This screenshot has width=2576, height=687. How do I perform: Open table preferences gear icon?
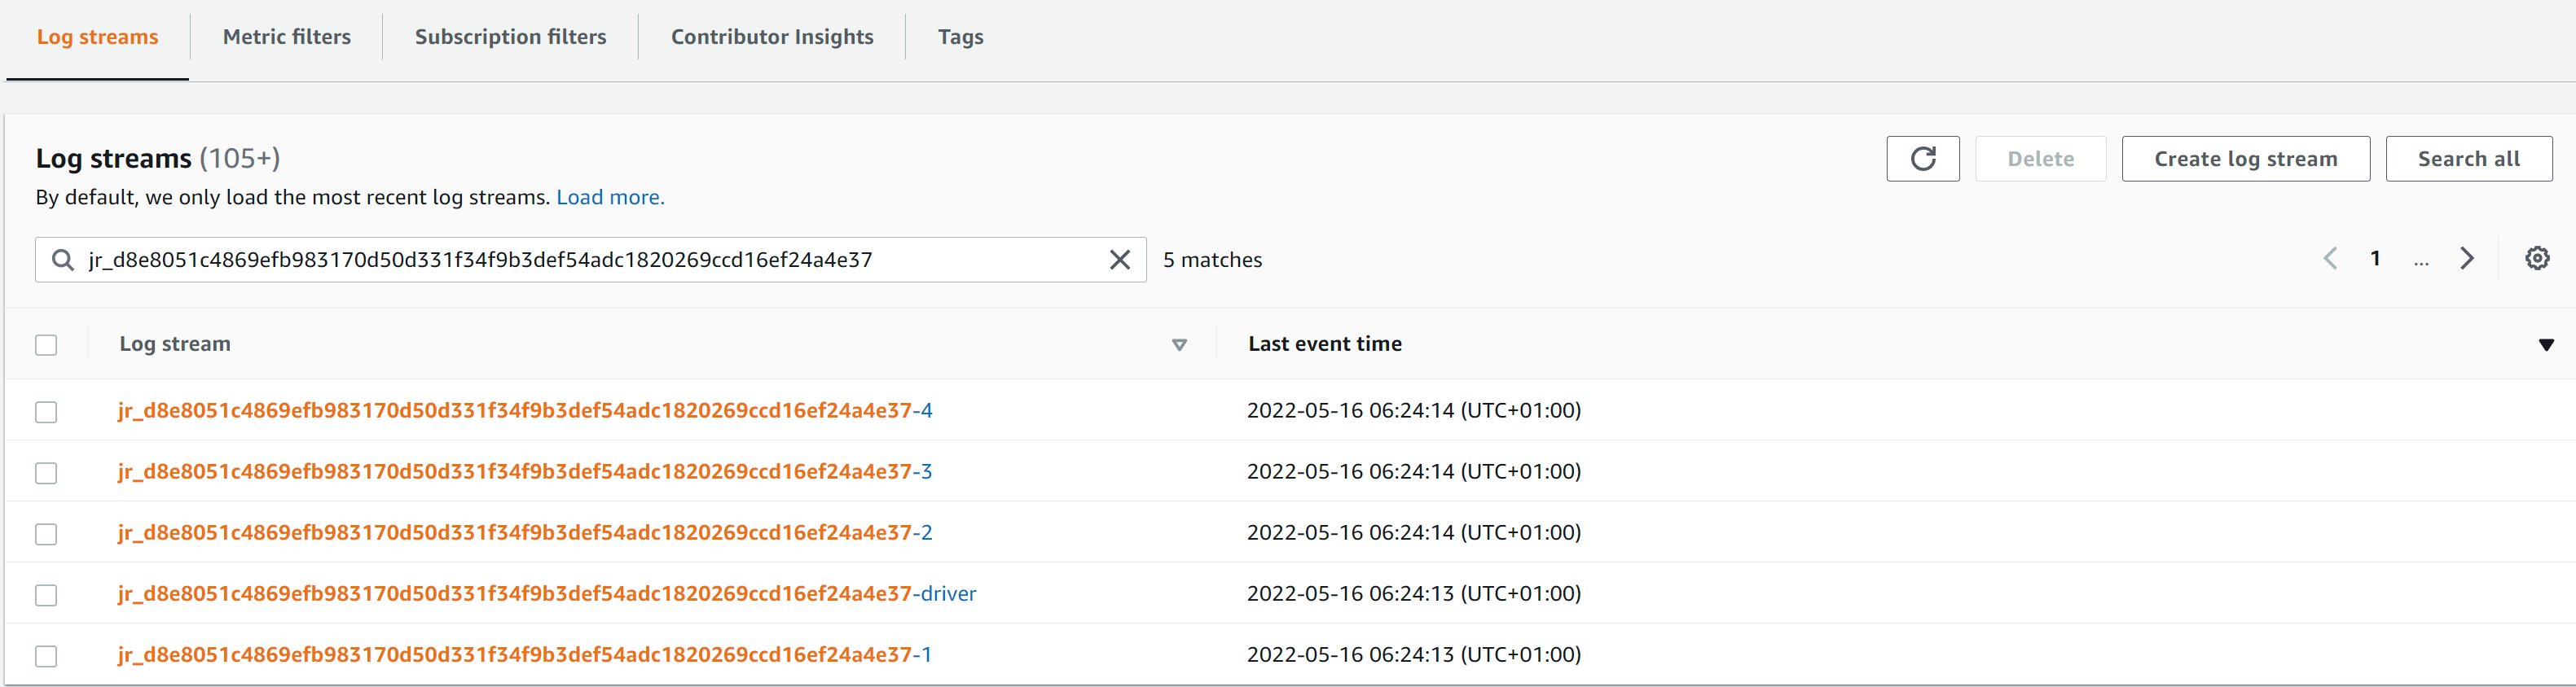(x=2536, y=259)
